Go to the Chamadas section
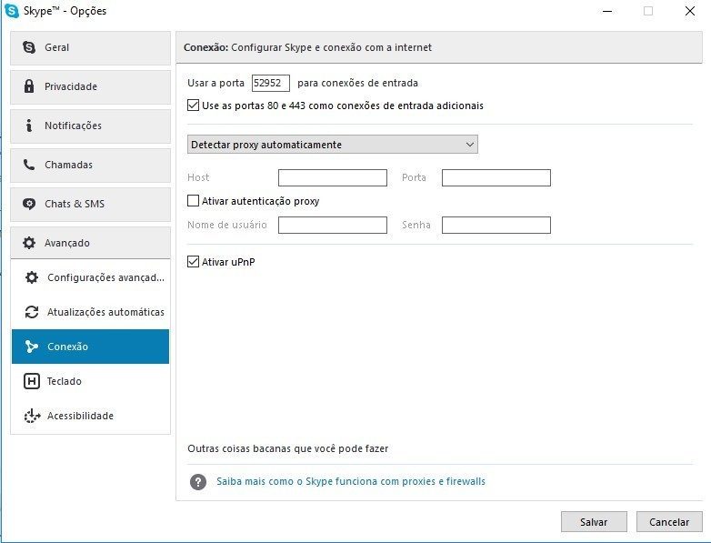Image resolution: width=711 pixels, height=543 pixels. point(91,165)
